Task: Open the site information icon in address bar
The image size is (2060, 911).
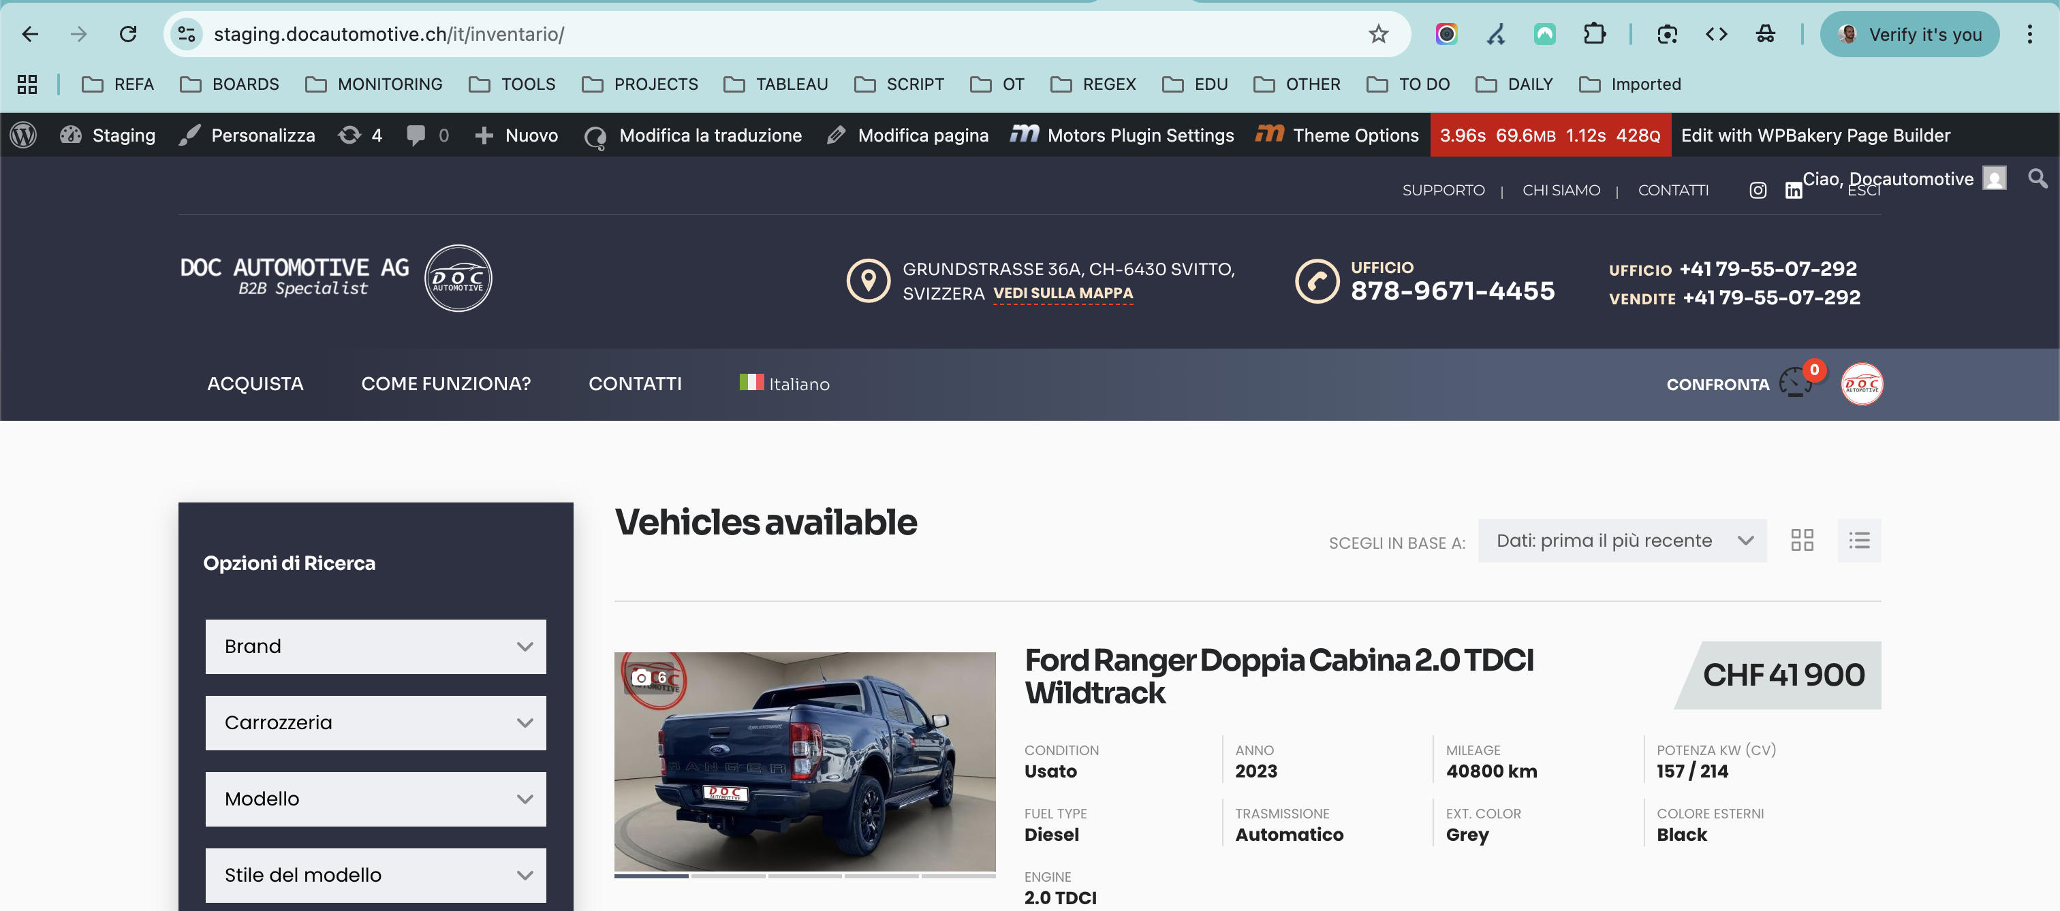Action: pyautogui.click(x=187, y=34)
